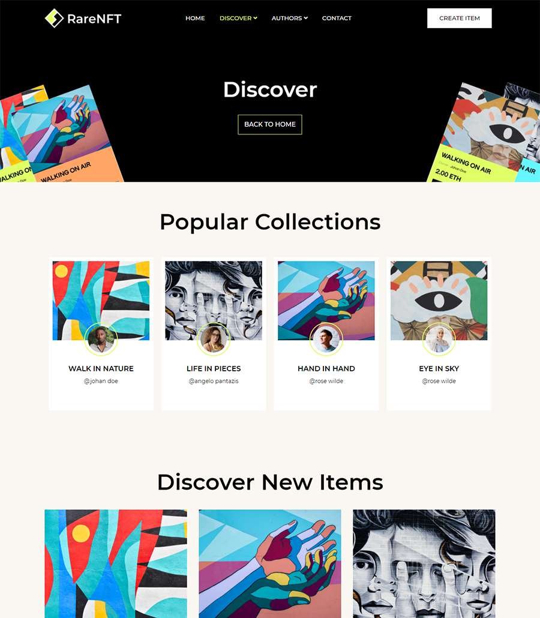The image size is (540, 618).
Task: Open johan doe's avatar on Walk In Nature
Action: [101, 339]
